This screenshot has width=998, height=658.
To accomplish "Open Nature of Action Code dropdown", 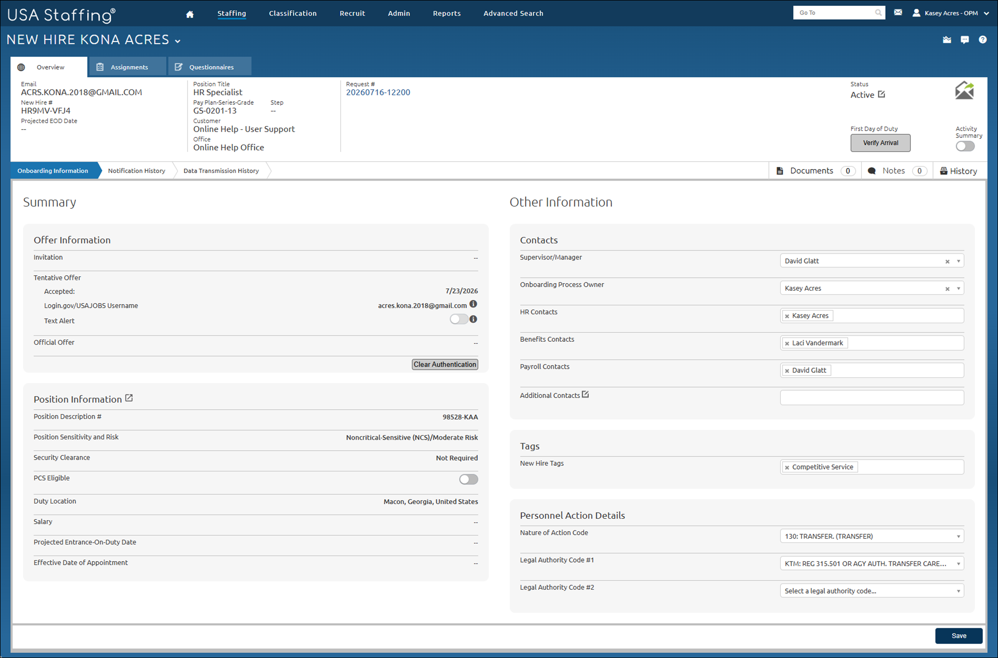I will pyautogui.click(x=872, y=536).
